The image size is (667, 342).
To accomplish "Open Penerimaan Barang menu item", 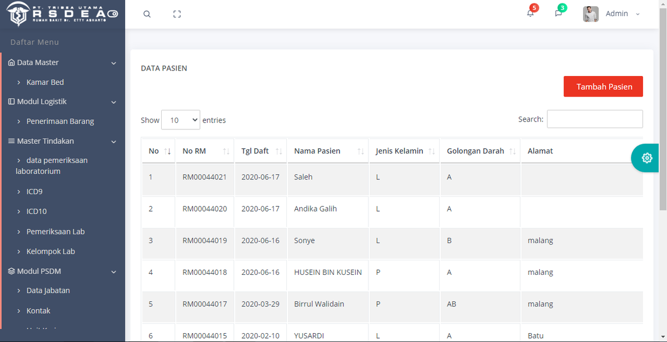I will (x=60, y=121).
